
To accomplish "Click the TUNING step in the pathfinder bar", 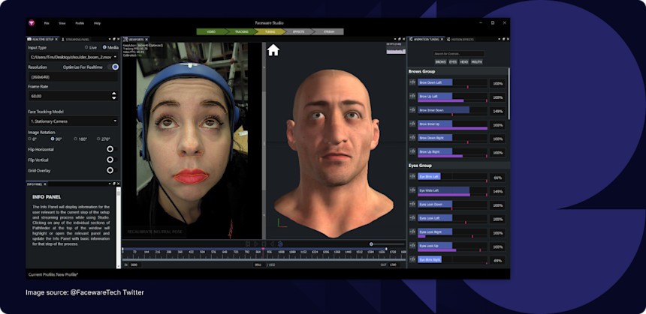I will 270,31.
